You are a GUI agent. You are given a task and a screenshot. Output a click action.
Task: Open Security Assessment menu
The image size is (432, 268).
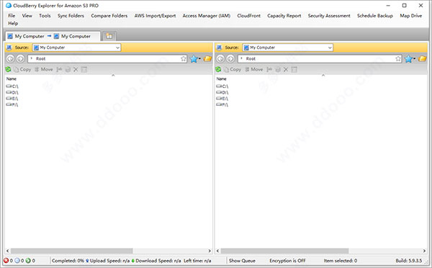tap(329, 16)
